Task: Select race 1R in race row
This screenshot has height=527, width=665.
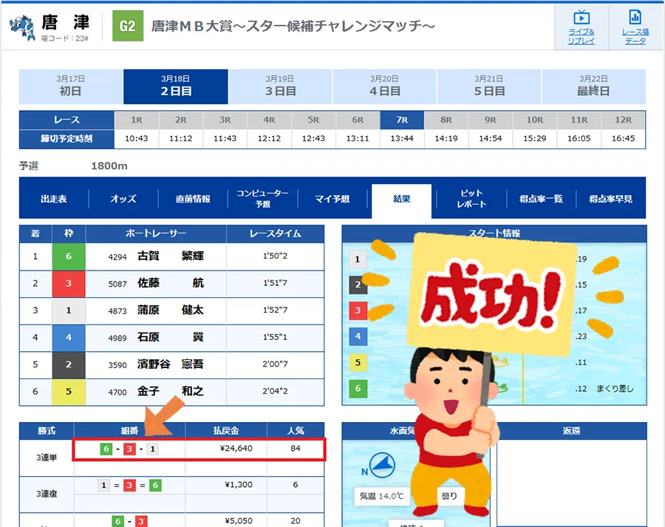Action: tap(137, 120)
